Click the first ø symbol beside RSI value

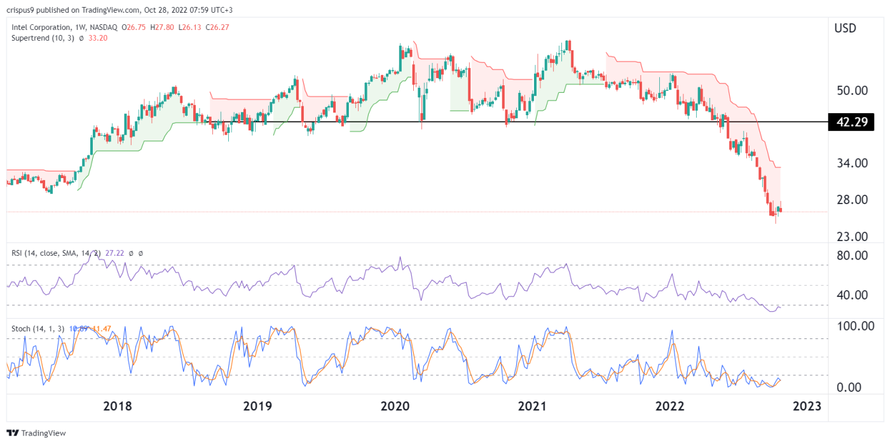pyautogui.click(x=131, y=253)
